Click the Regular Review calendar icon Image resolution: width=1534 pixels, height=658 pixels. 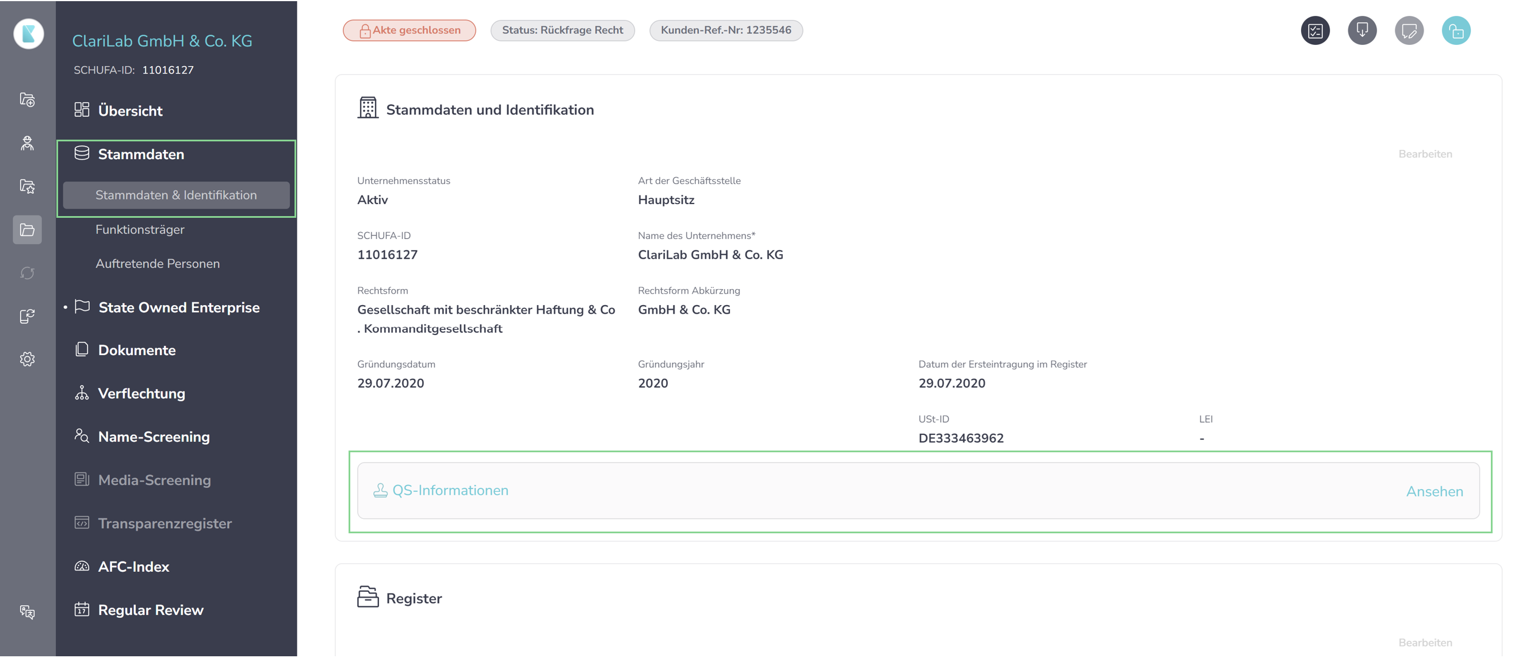pyautogui.click(x=82, y=610)
